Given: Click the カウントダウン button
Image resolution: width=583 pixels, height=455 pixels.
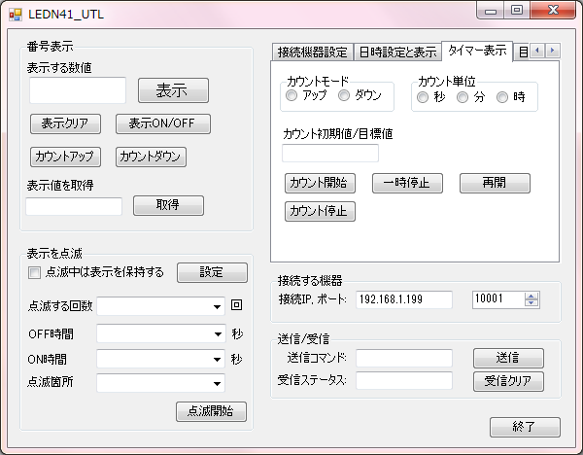Looking at the screenshot, I should 151,157.
